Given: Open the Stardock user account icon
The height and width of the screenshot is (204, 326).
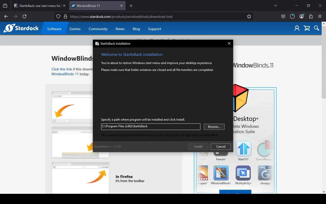Looking at the screenshot, I should [297, 28].
